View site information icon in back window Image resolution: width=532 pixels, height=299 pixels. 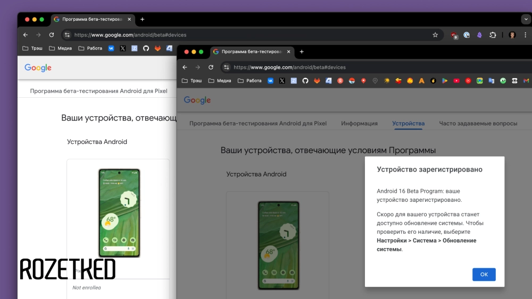pos(67,35)
